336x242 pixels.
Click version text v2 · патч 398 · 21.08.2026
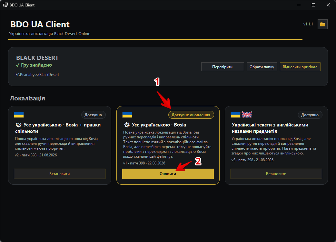click(x=36, y=155)
